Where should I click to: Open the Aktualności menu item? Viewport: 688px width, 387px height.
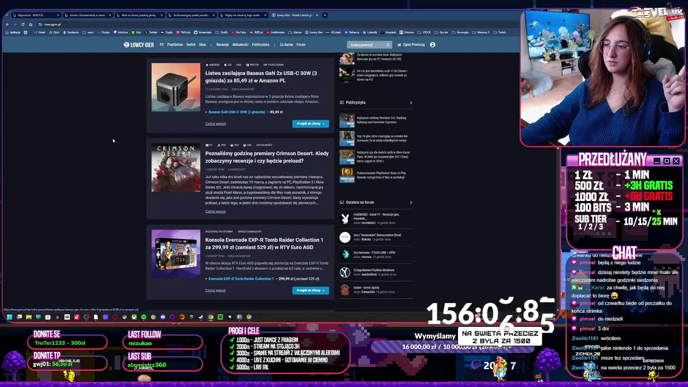[x=240, y=45]
